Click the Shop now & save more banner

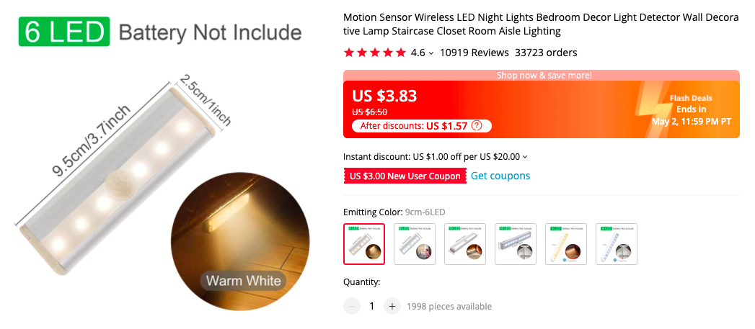542,75
